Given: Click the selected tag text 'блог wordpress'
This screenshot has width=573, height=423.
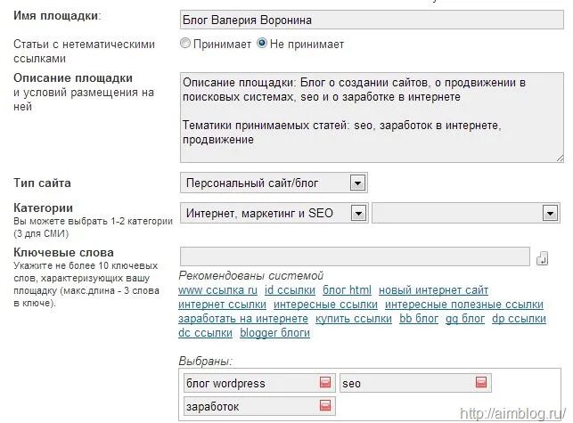Looking at the screenshot, I should click(x=225, y=383).
